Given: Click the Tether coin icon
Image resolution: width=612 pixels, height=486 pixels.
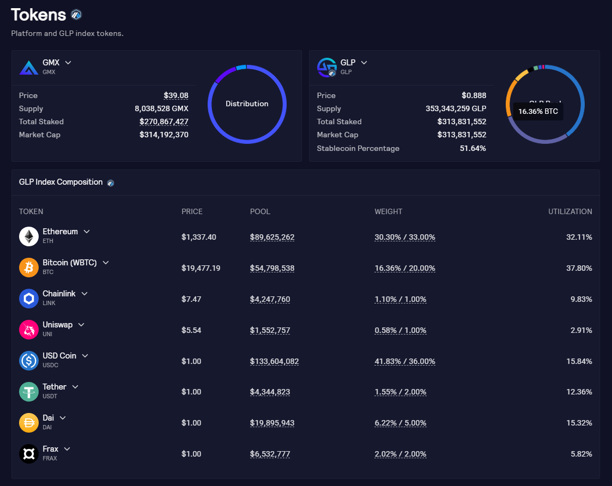Looking at the screenshot, I should 29,392.
